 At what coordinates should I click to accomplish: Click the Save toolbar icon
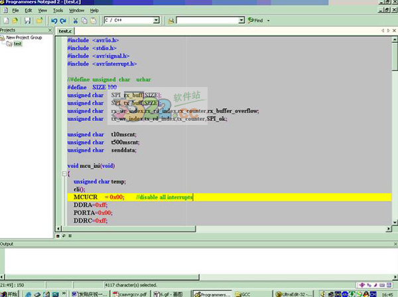[28, 21]
